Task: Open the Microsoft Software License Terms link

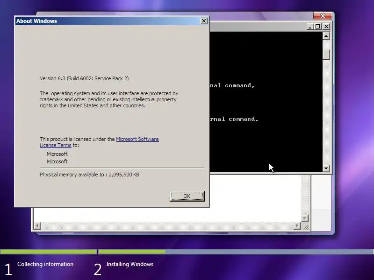Action: click(x=99, y=142)
